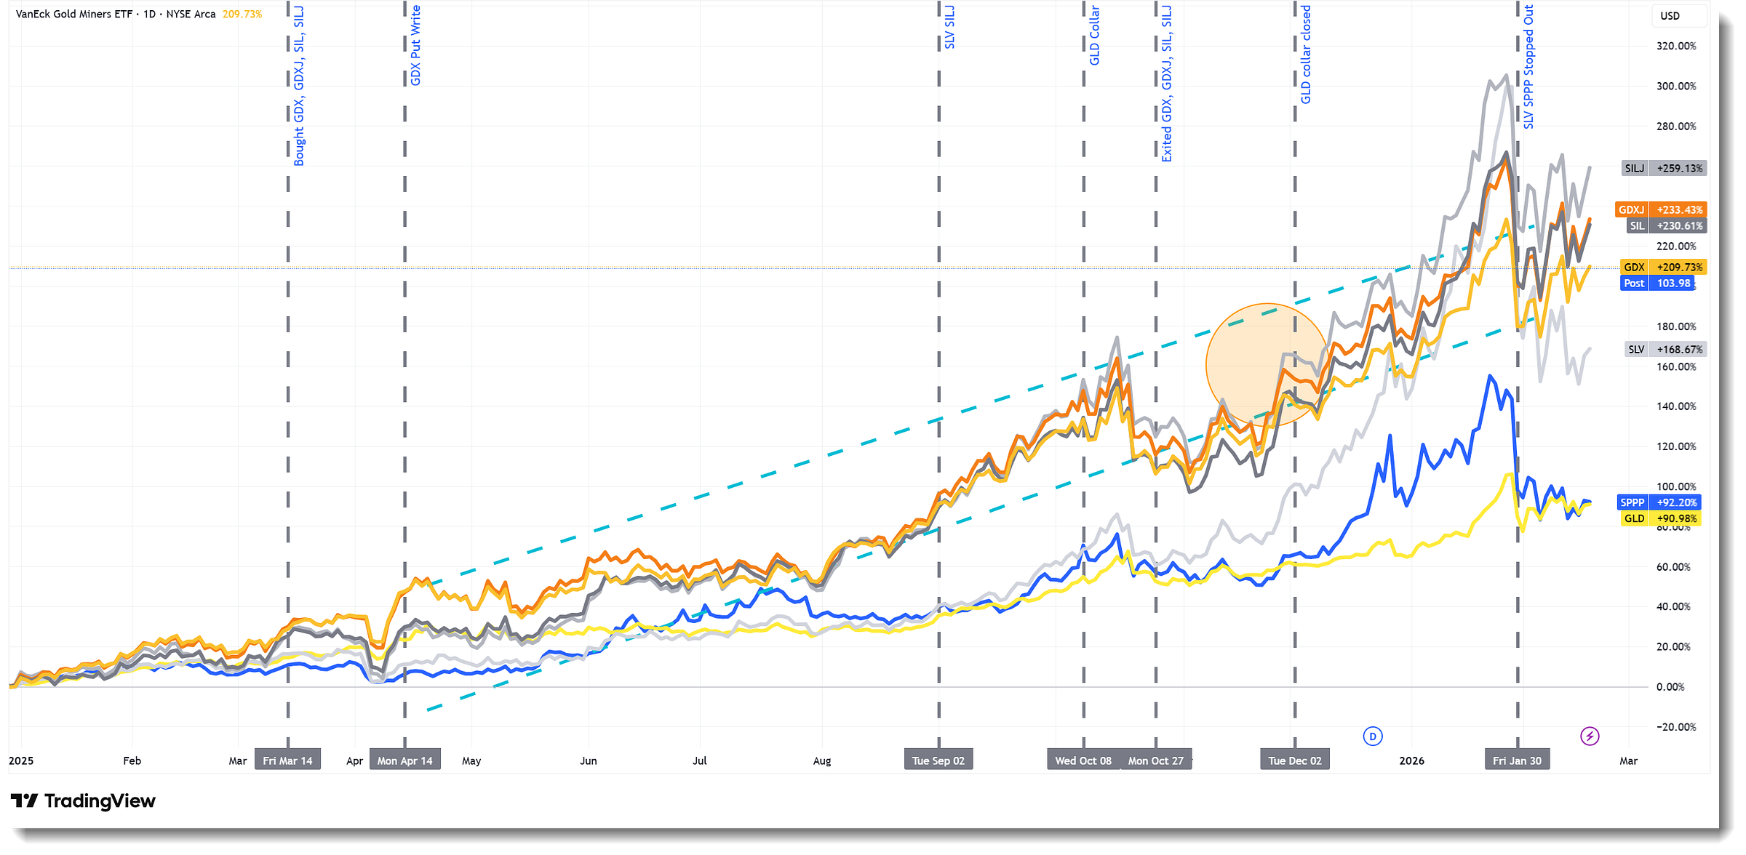Click the Fri Mar 14 date marker
The height and width of the screenshot is (855, 1746).
pos(287,760)
